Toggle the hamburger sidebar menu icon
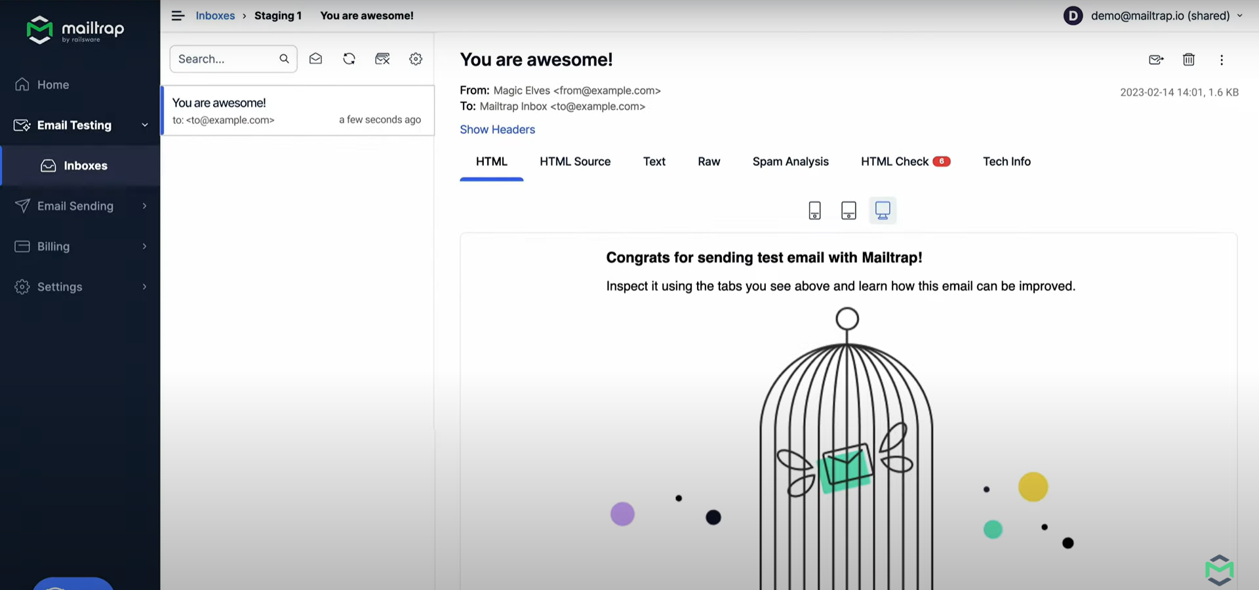The width and height of the screenshot is (1259, 590). [178, 16]
